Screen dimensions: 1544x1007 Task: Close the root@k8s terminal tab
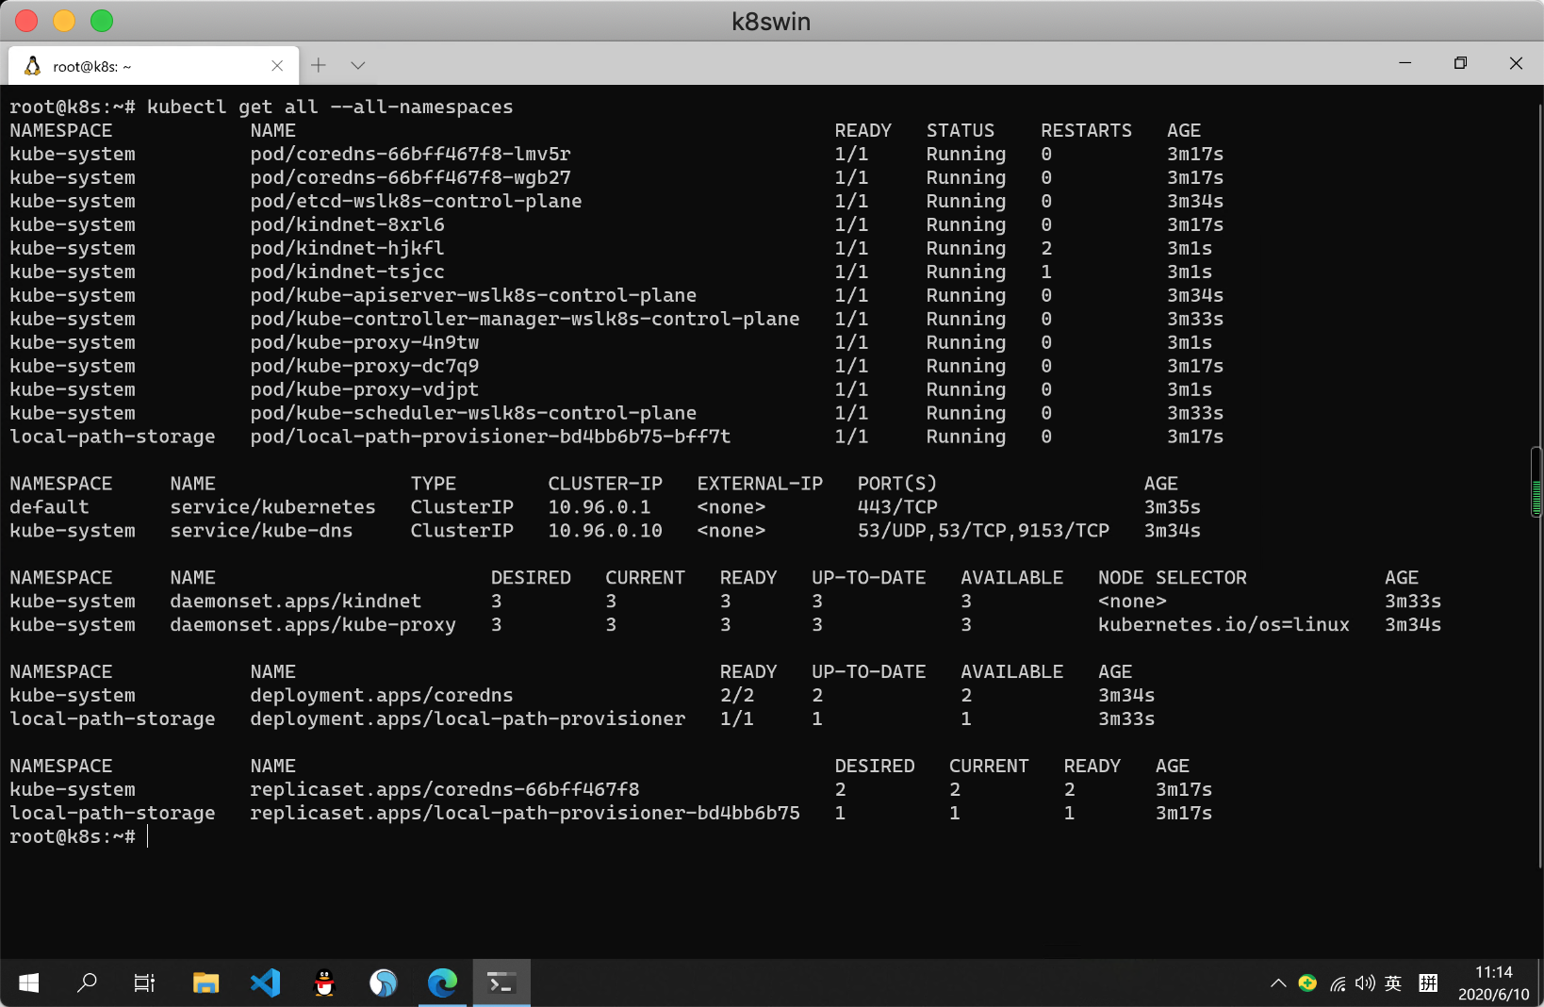point(277,66)
